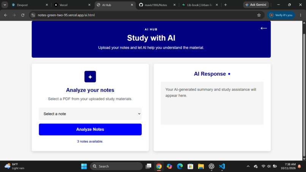The width and height of the screenshot is (306, 172).
Task: Click the Ask Gemini button
Action: point(256,5)
